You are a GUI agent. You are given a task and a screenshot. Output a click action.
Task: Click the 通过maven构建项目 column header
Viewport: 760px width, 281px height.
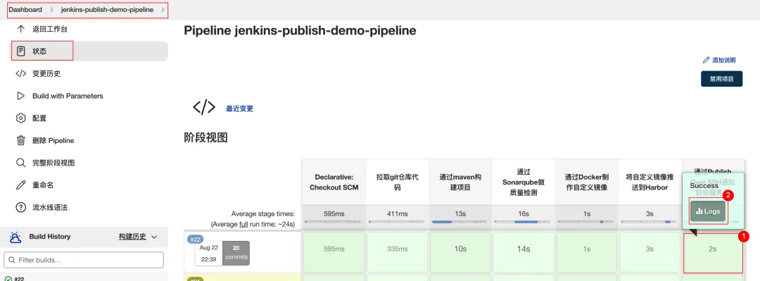click(460, 182)
